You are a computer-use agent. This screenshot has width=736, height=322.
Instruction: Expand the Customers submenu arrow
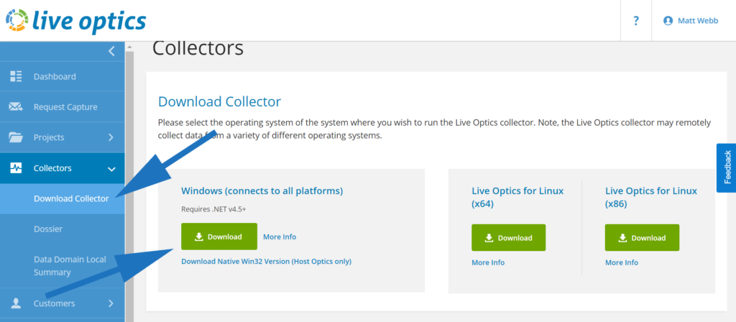click(111, 303)
